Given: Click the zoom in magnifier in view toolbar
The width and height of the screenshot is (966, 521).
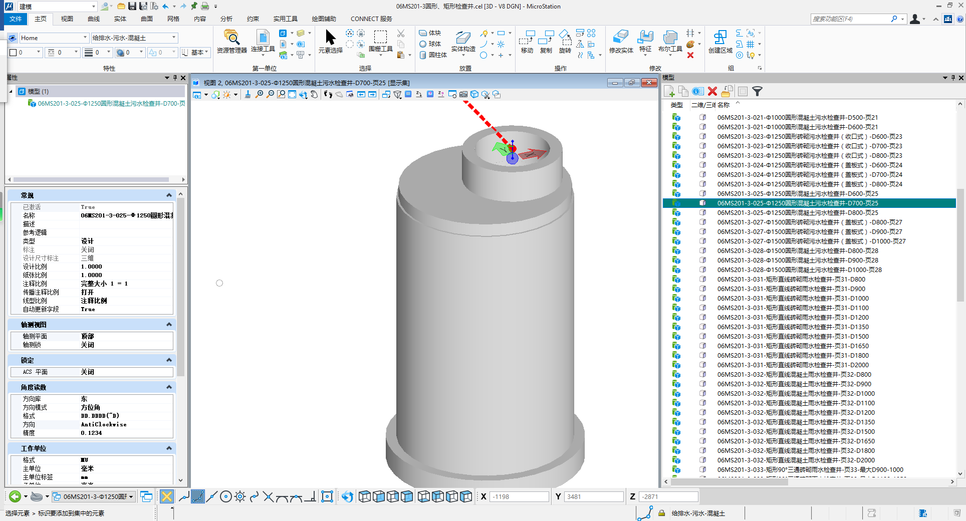Looking at the screenshot, I should click(x=259, y=94).
